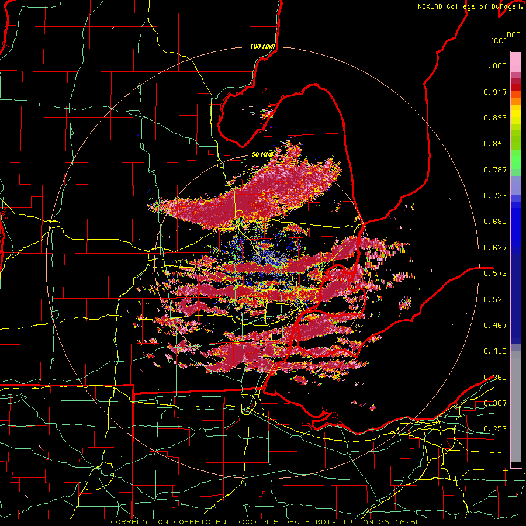Click the 0.627 legend value
526x526 pixels.
coord(495,248)
